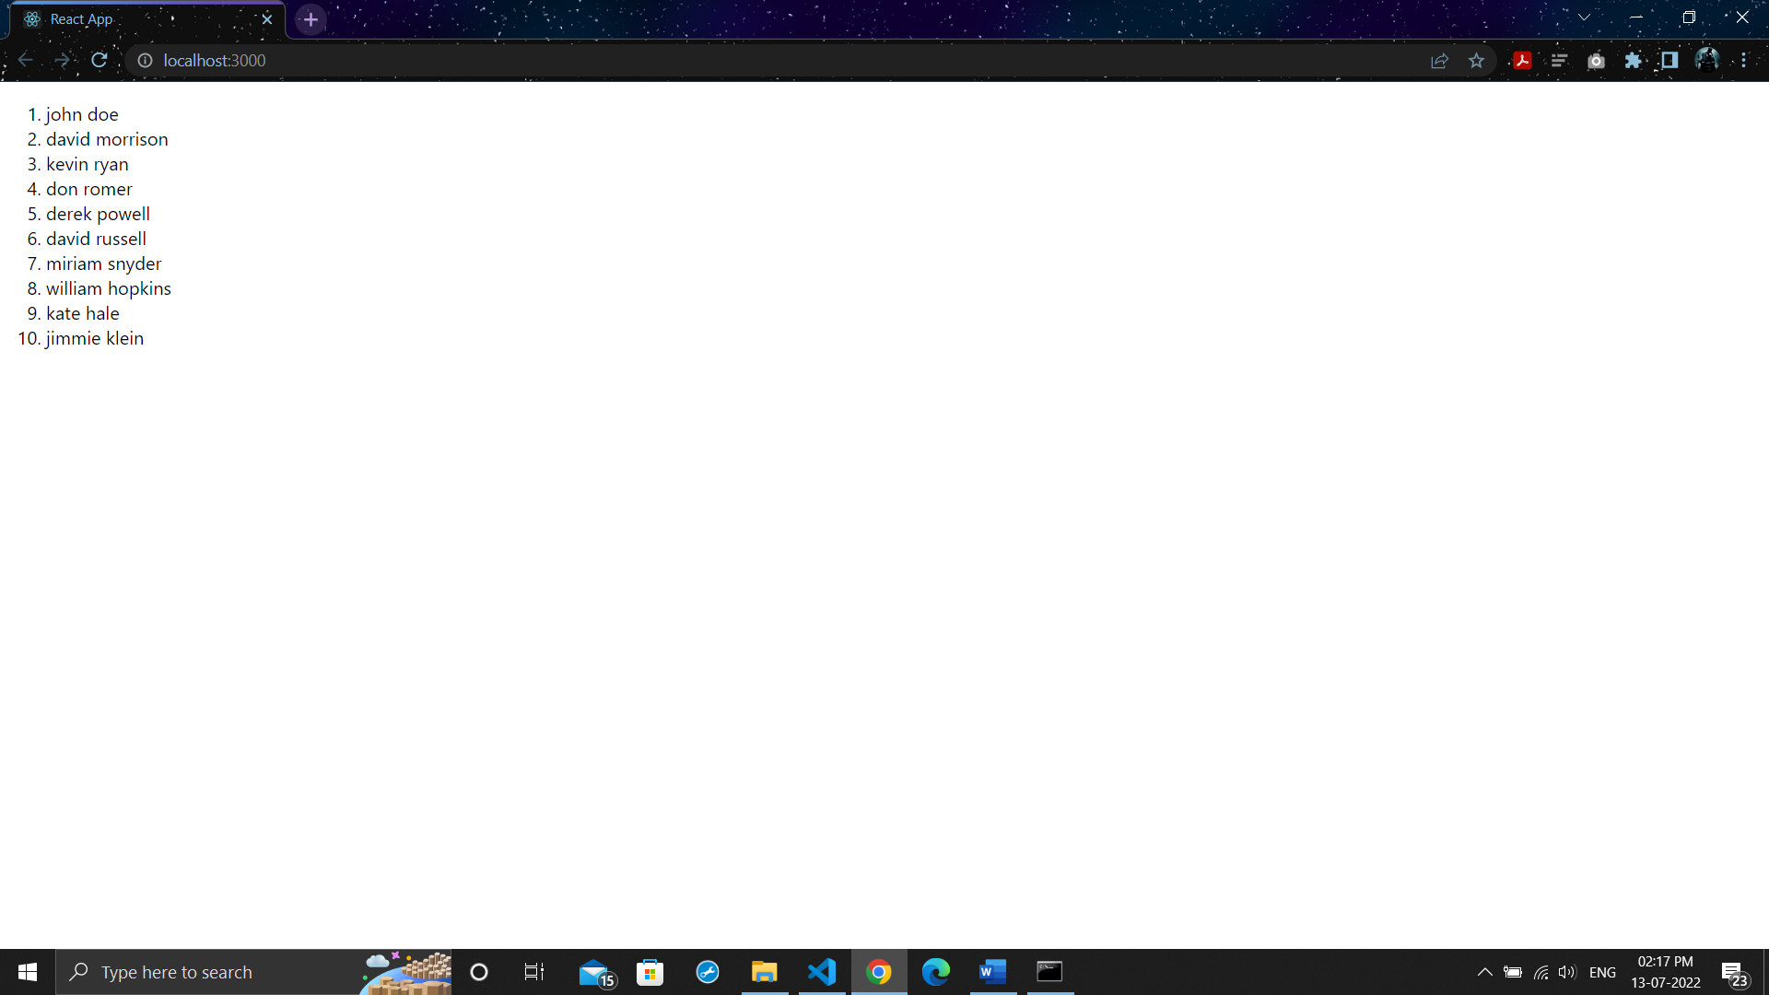The width and height of the screenshot is (1769, 995).
Task: Open Visual Studio Code from taskbar
Action: click(x=821, y=972)
